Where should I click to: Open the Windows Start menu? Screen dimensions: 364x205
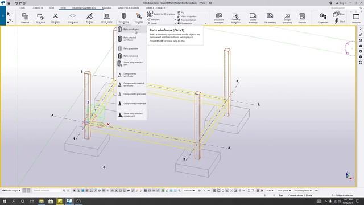coord(4,201)
